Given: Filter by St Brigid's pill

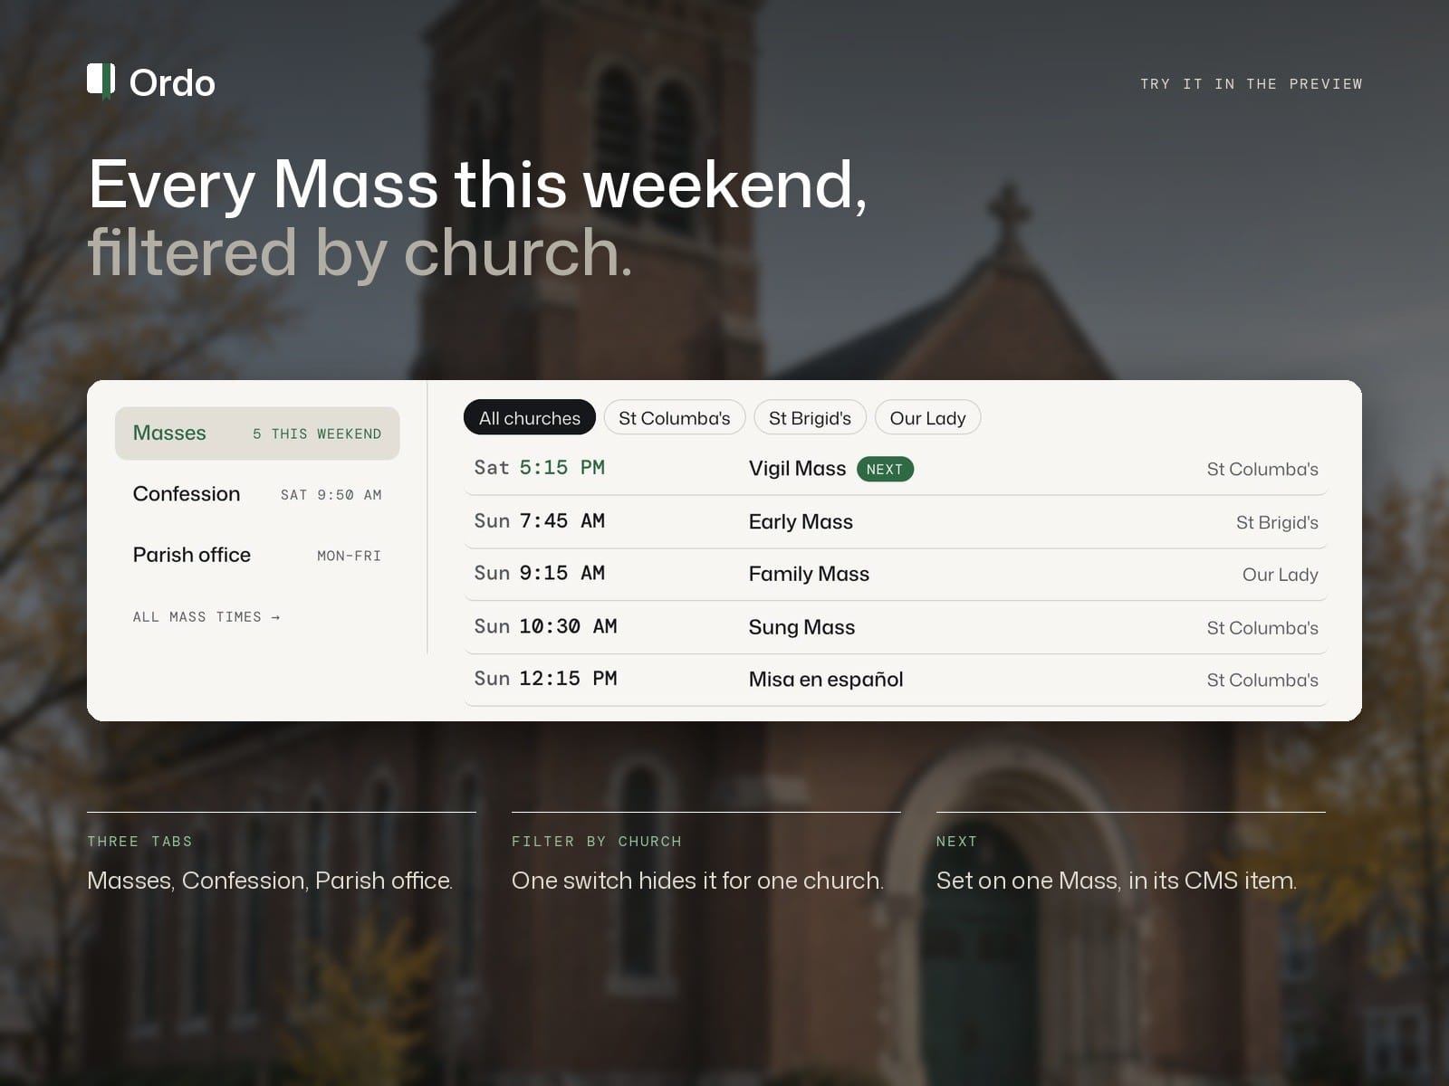Looking at the screenshot, I should coord(811,418).
